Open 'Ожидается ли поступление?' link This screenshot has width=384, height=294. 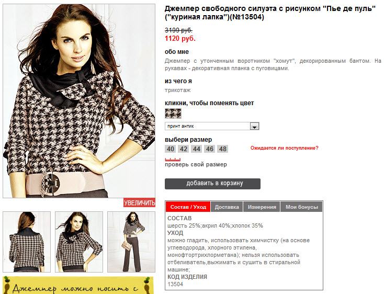pyautogui.click(x=284, y=148)
